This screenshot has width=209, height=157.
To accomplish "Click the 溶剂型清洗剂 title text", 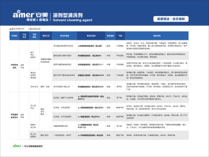I will click(x=67, y=15).
